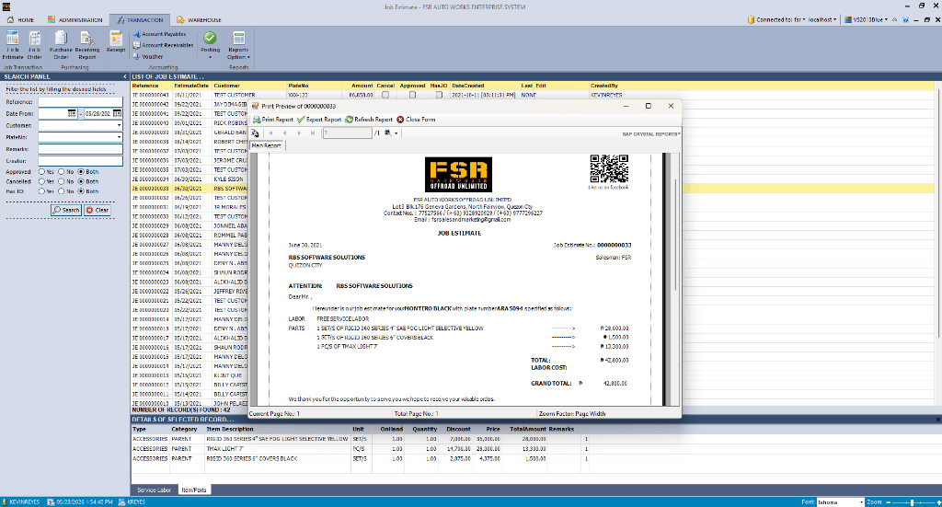
Task: Click the Close Form button
Action: 416,120
